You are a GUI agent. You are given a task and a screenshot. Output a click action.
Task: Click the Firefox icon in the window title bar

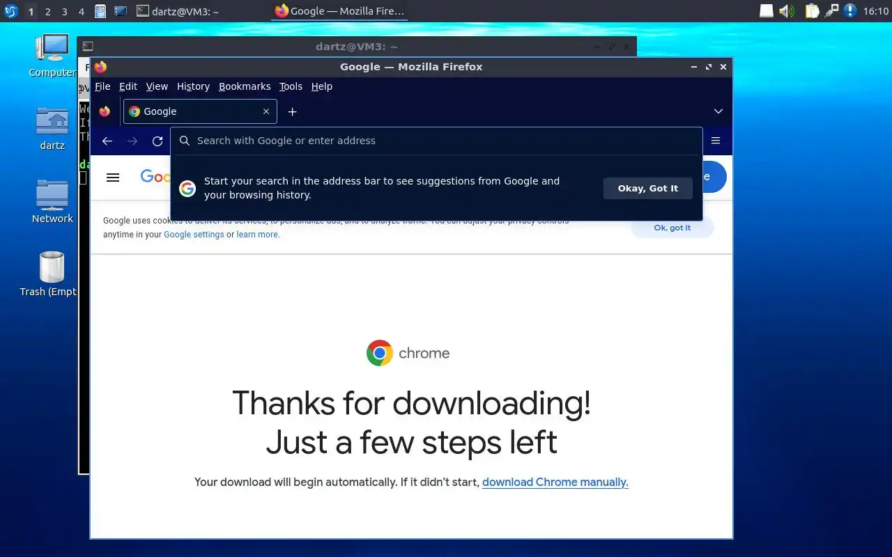tap(100, 67)
